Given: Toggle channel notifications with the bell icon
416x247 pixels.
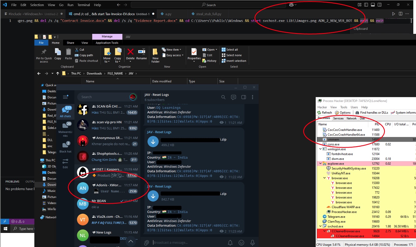Looking at the screenshot, I should 230,242.
